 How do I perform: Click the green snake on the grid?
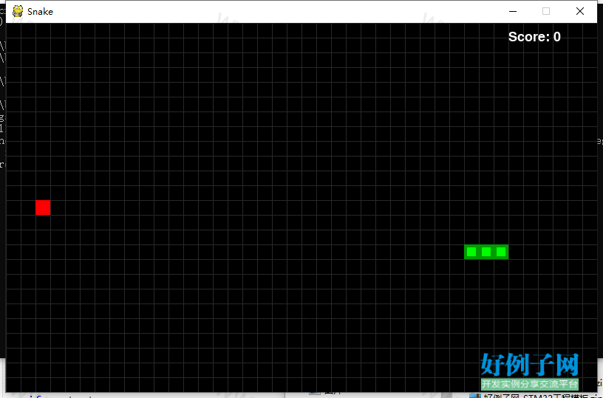tap(486, 252)
